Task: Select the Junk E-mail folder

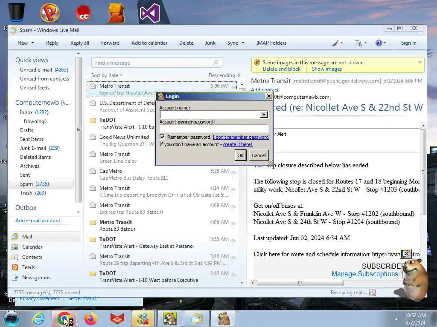Action: tap(40, 148)
